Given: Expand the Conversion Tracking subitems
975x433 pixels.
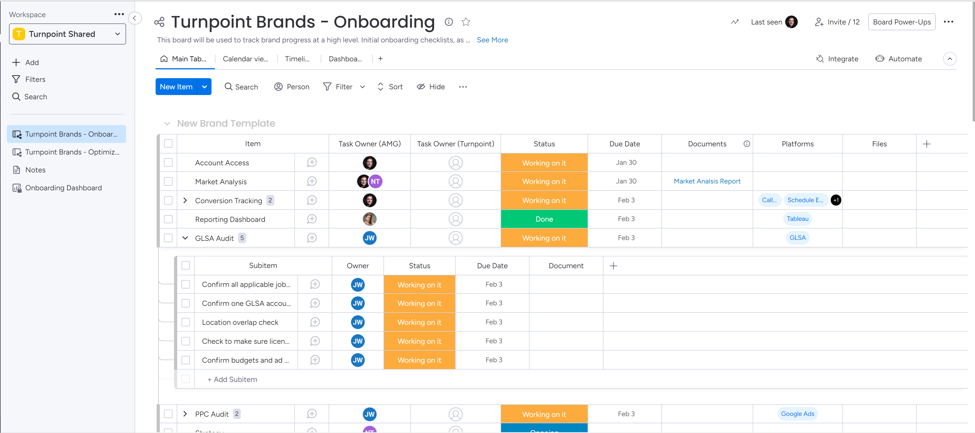Looking at the screenshot, I should pos(185,200).
